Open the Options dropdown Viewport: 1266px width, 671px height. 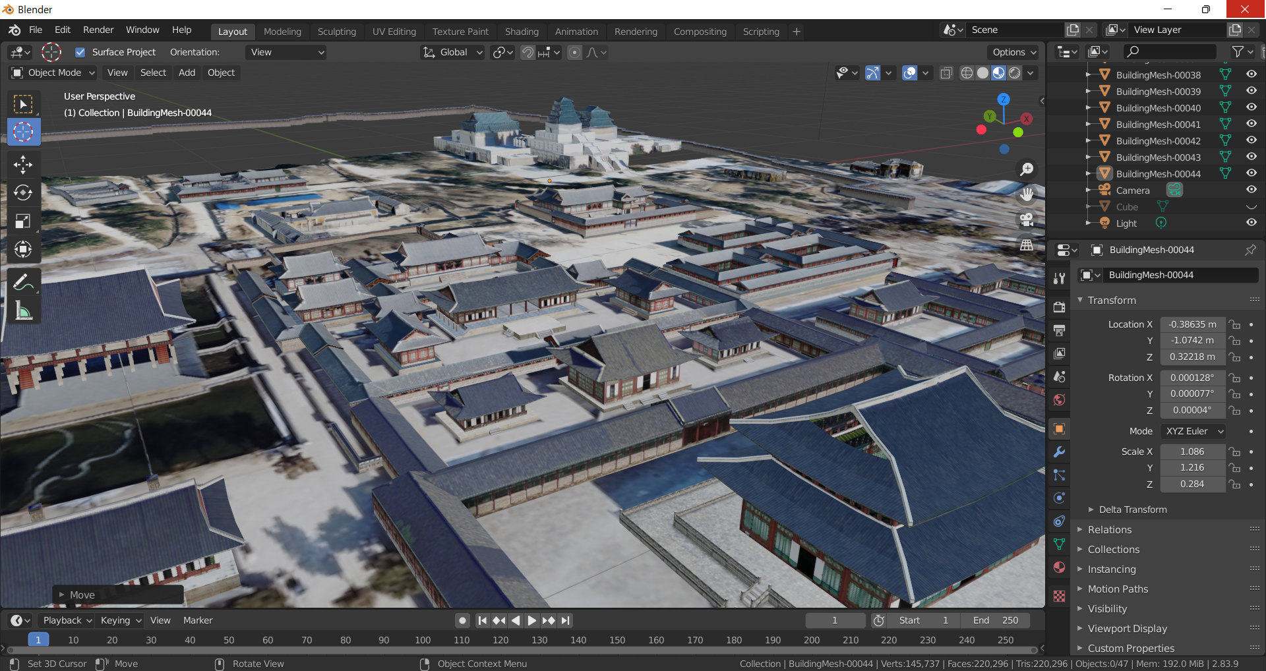point(1014,52)
